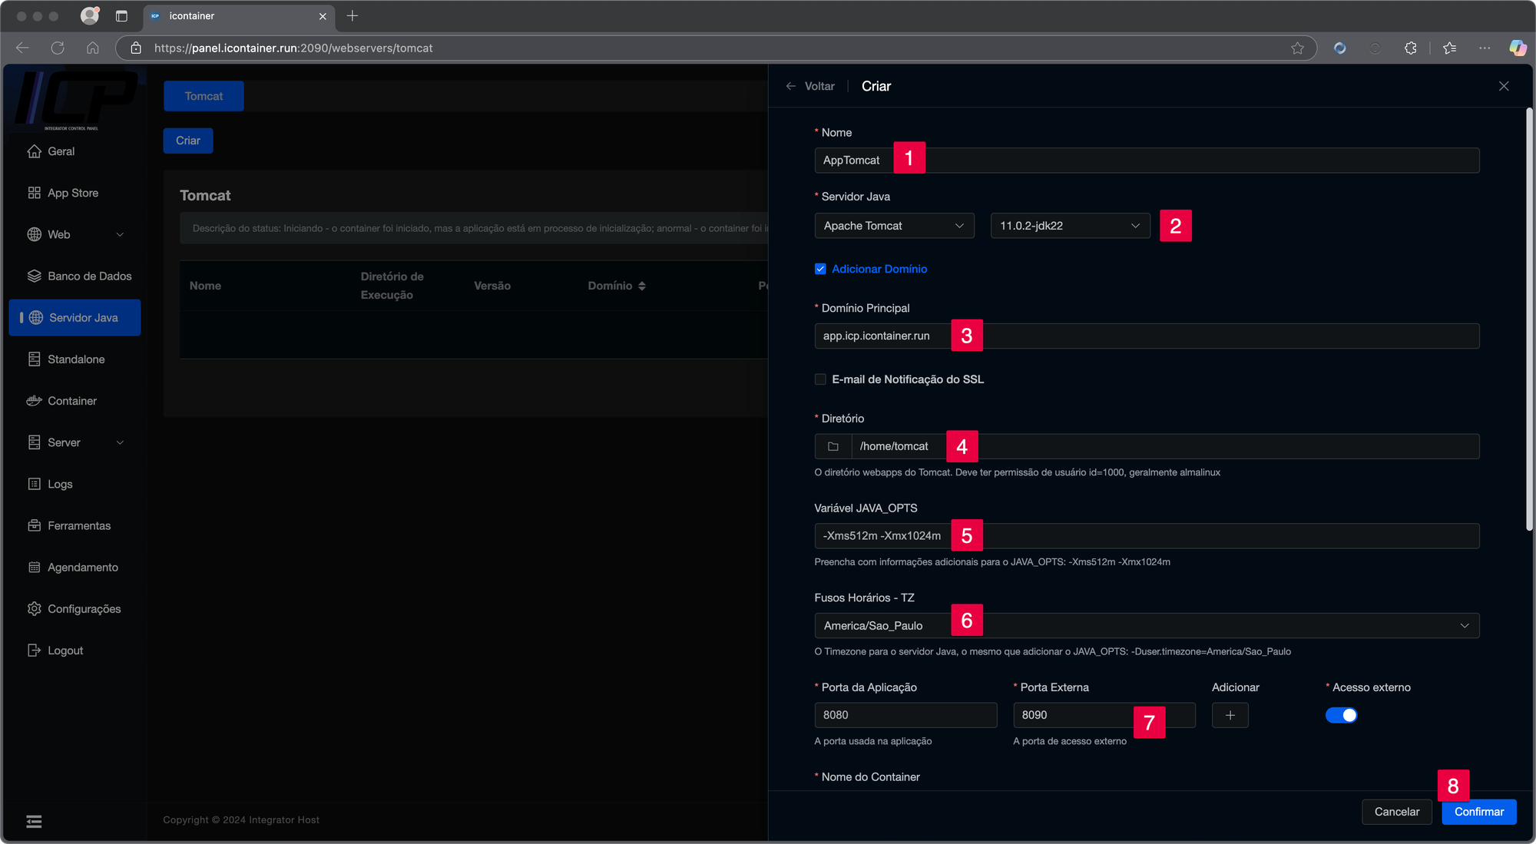Open browser extensions puzzle icon
The height and width of the screenshot is (844, 1536).
point(1410,48)
